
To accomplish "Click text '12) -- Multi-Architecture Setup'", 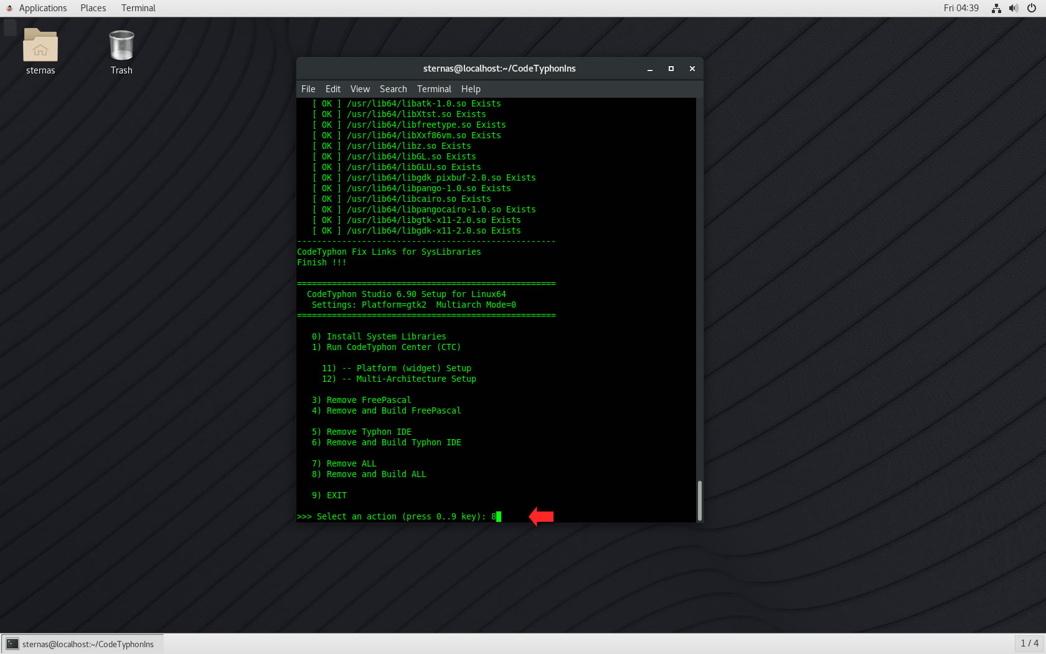I will (x=399, y=379).
